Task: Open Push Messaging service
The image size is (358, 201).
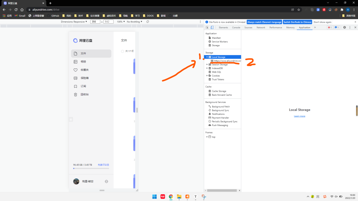Action: click(220, 125)
